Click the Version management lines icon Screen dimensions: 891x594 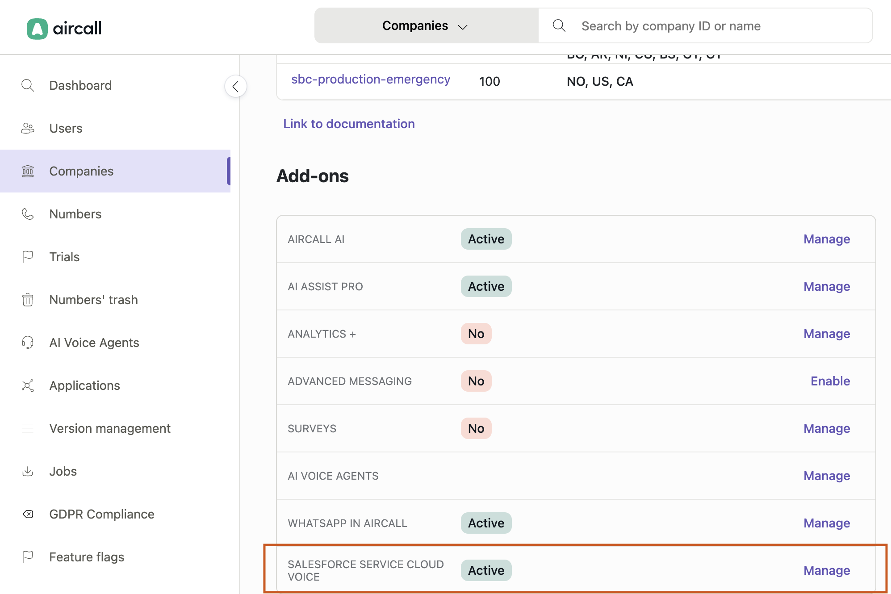[28, 428]
